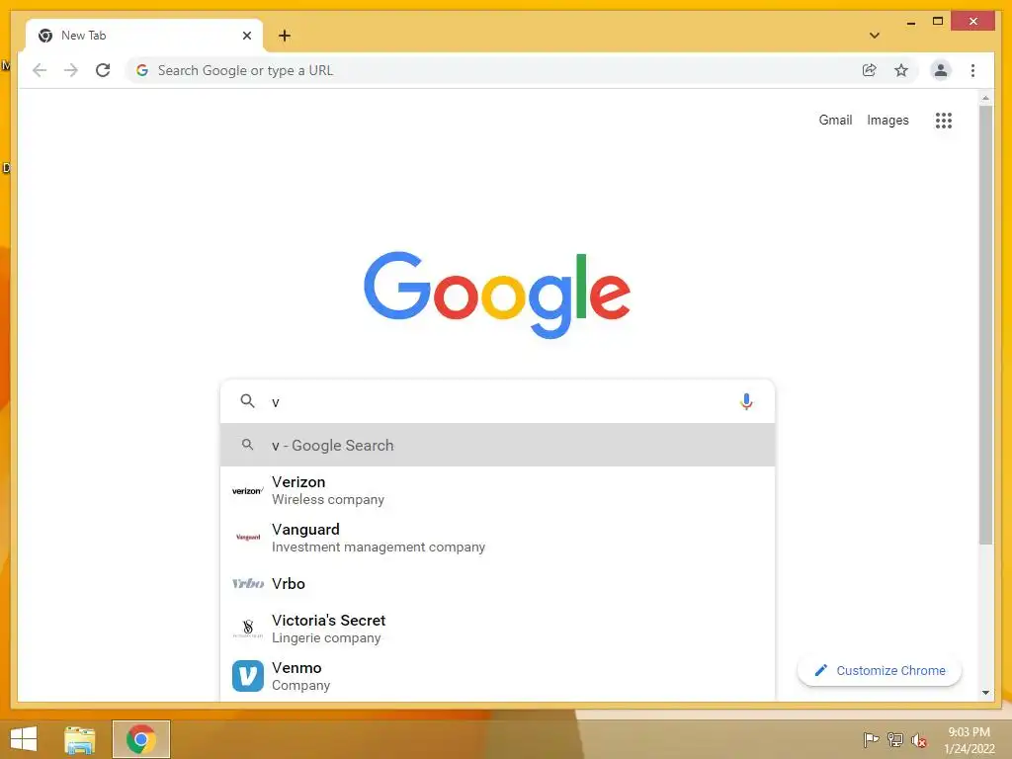Open the Google apps grid
Viewport: 1012px width, 759px height.
point(944,120)
